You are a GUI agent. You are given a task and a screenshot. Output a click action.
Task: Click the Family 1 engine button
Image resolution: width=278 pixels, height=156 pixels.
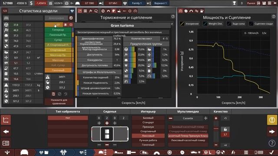[x=137, y=3]
